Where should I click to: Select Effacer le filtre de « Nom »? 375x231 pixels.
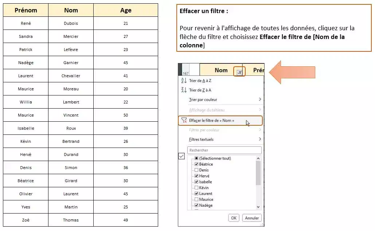point(220,121)
